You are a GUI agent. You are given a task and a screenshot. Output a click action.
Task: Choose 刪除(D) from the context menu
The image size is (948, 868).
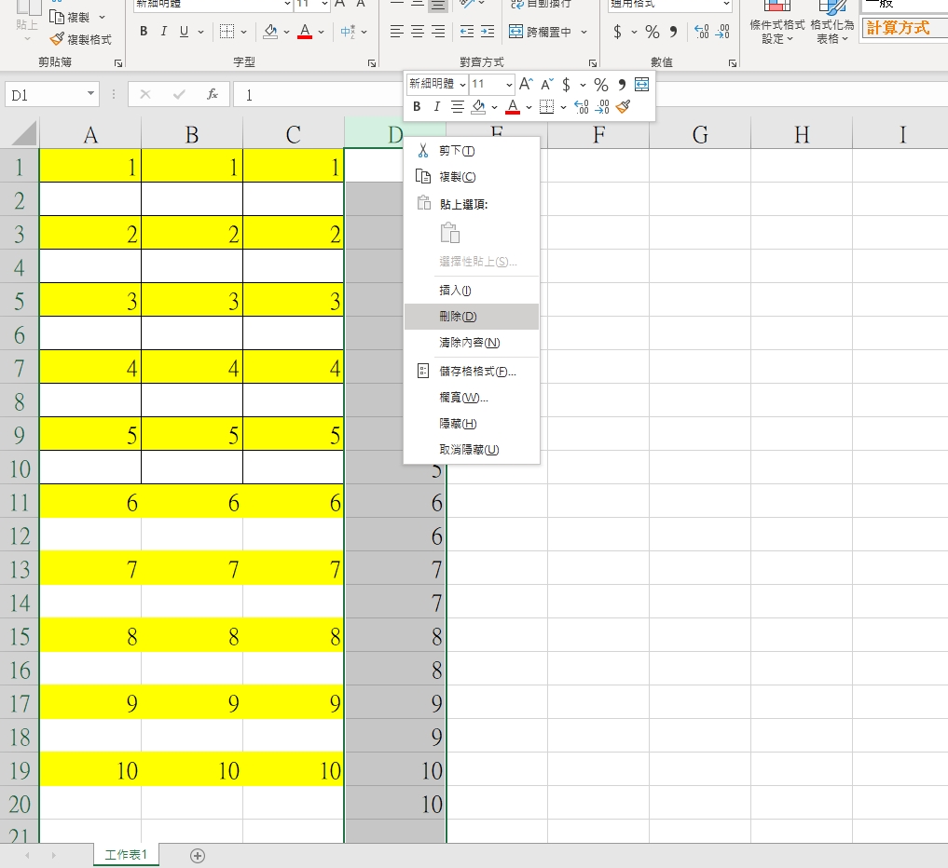(472, 317)
